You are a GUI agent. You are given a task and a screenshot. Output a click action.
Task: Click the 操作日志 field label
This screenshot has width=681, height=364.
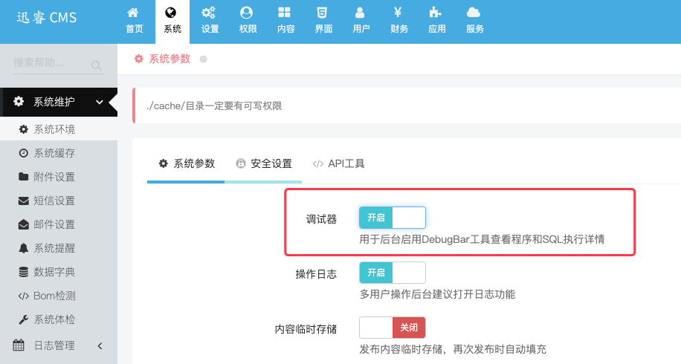[x=316, y=274]
